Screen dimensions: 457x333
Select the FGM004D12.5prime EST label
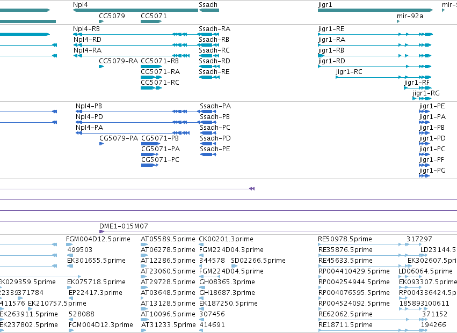point(98,239)
